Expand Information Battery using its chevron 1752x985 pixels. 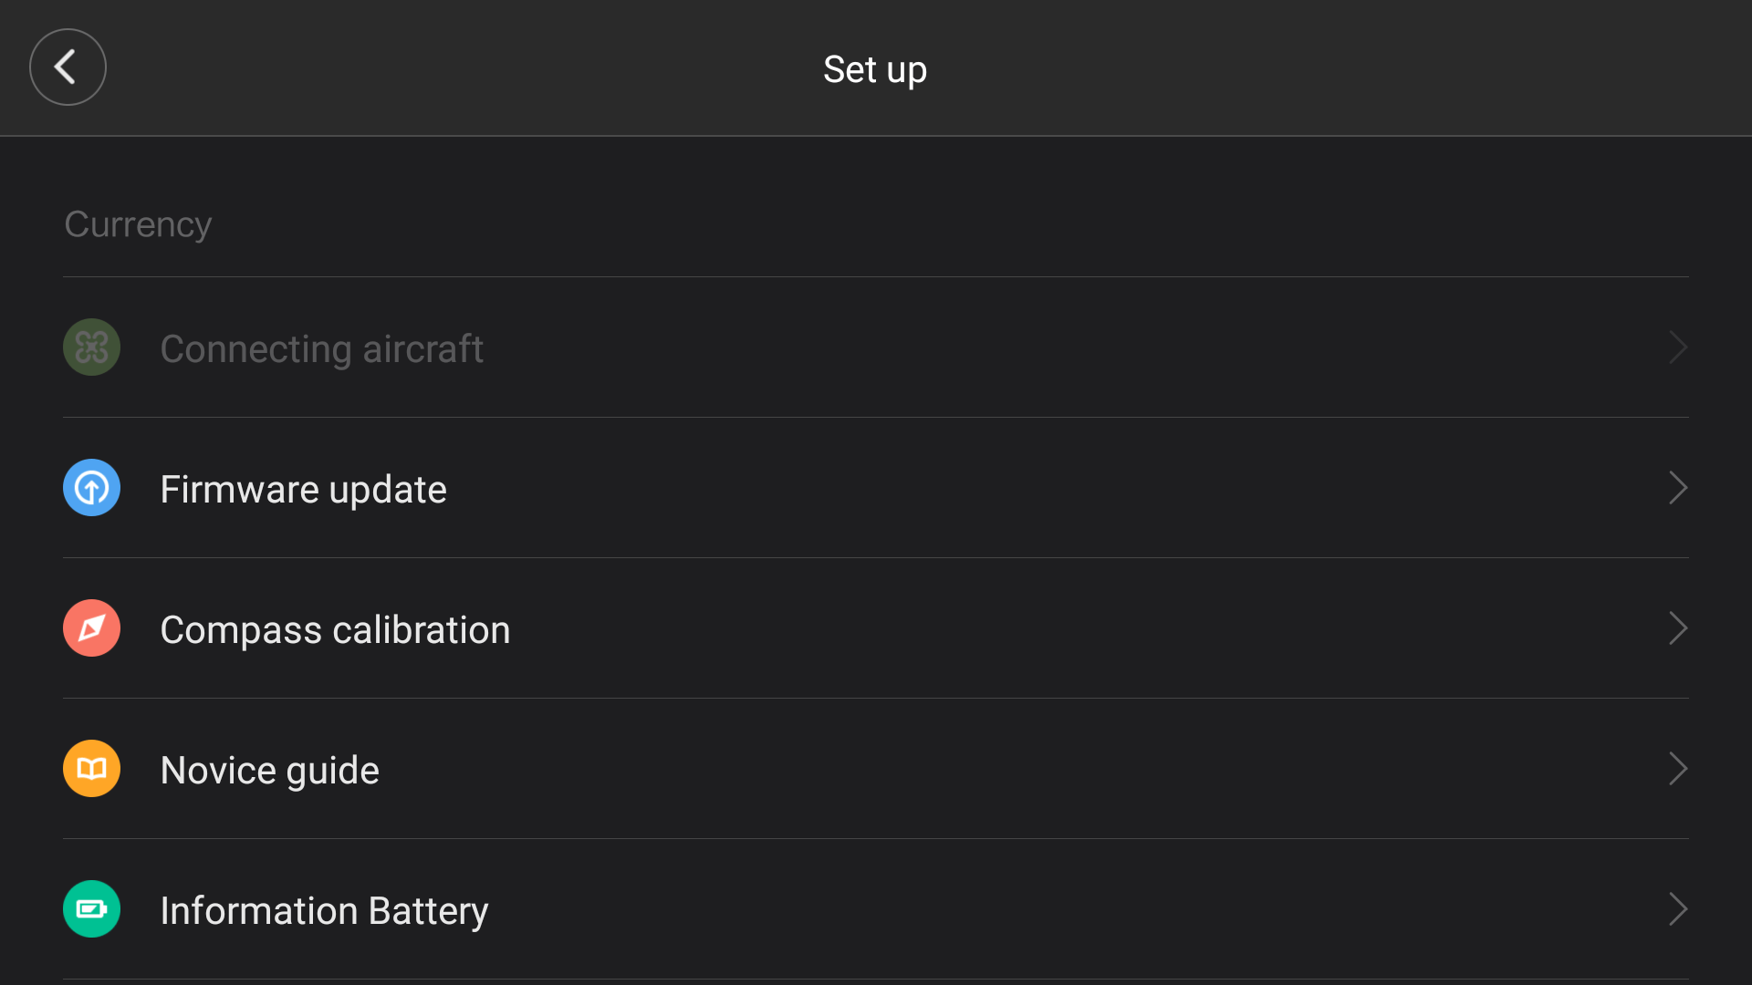coord(1678,909)
